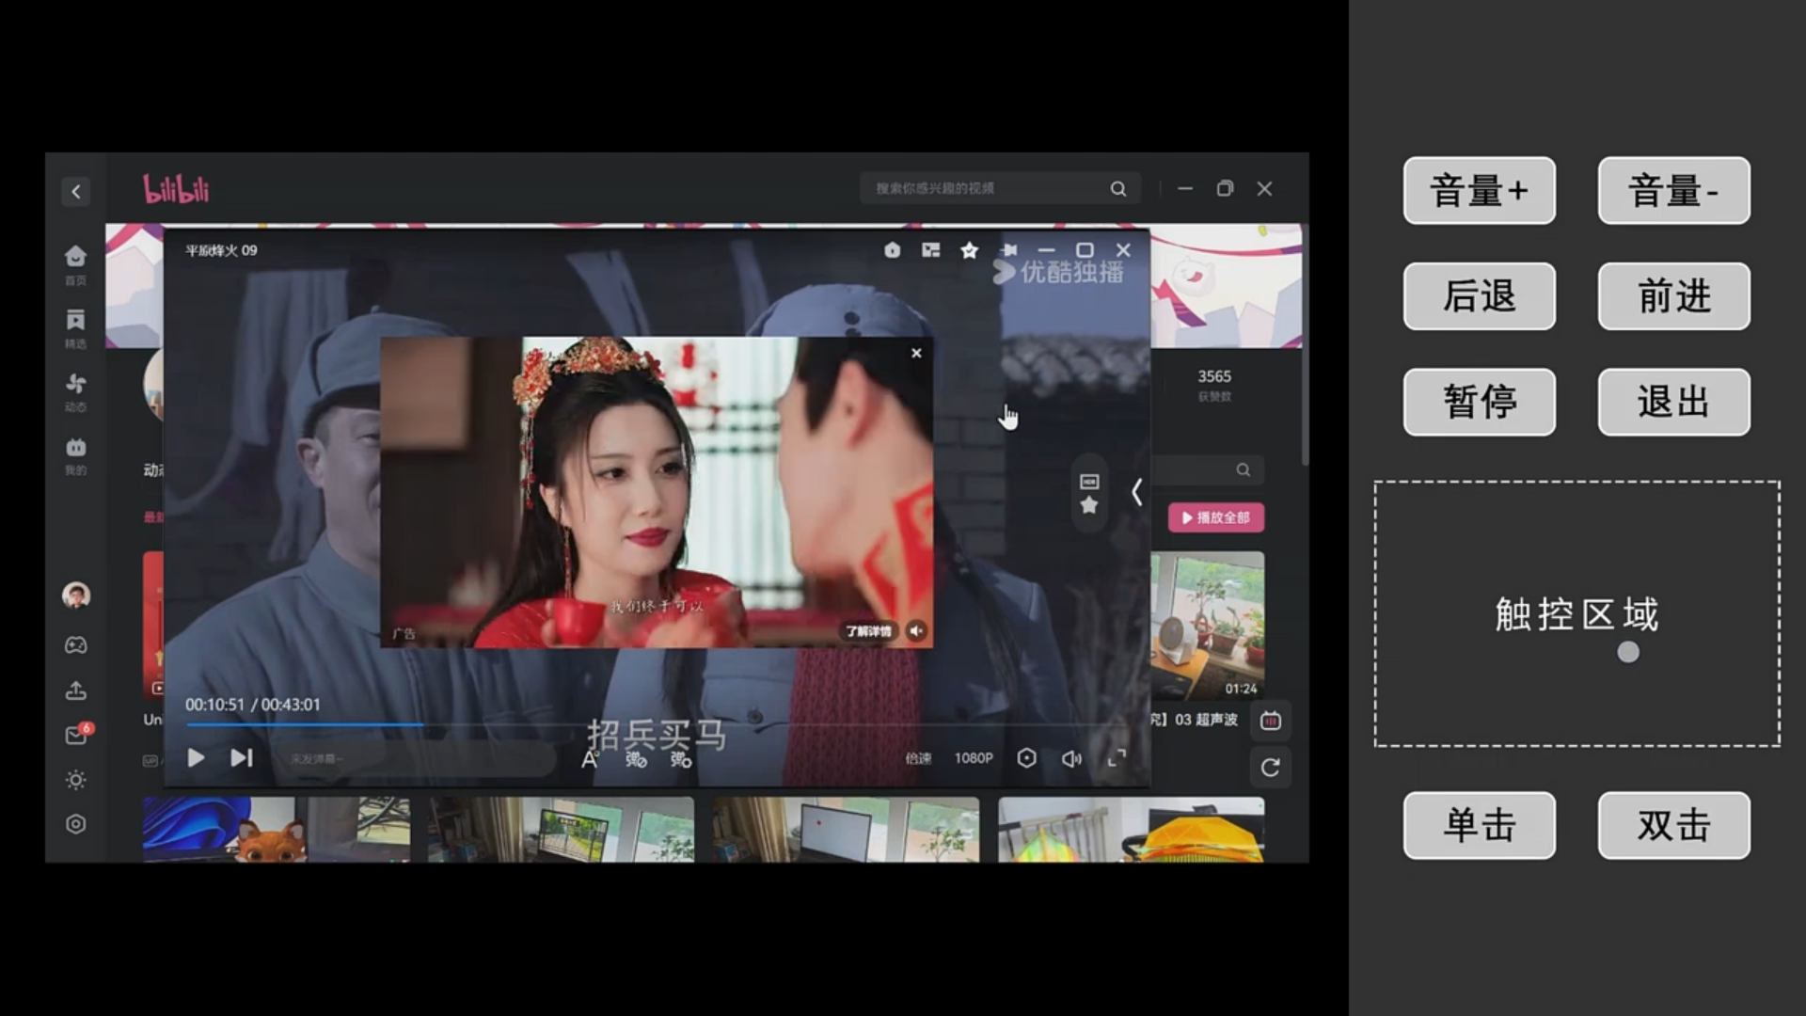Image resolution: width=1806 pixels, height=1016 pixels.
Task: Close the advertisement overlay
Action: [x=916, y=354]
